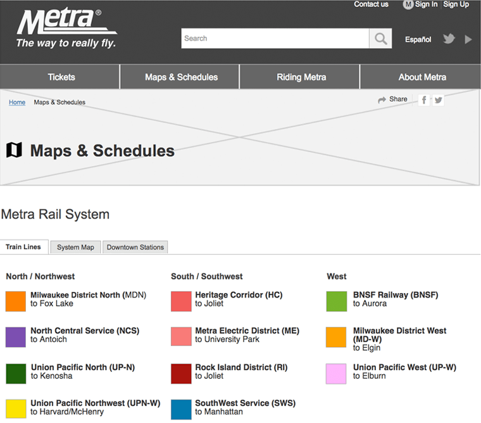Click the green BNSF Railway swatch
The image size is (481, 423).
tap(337, 301)
